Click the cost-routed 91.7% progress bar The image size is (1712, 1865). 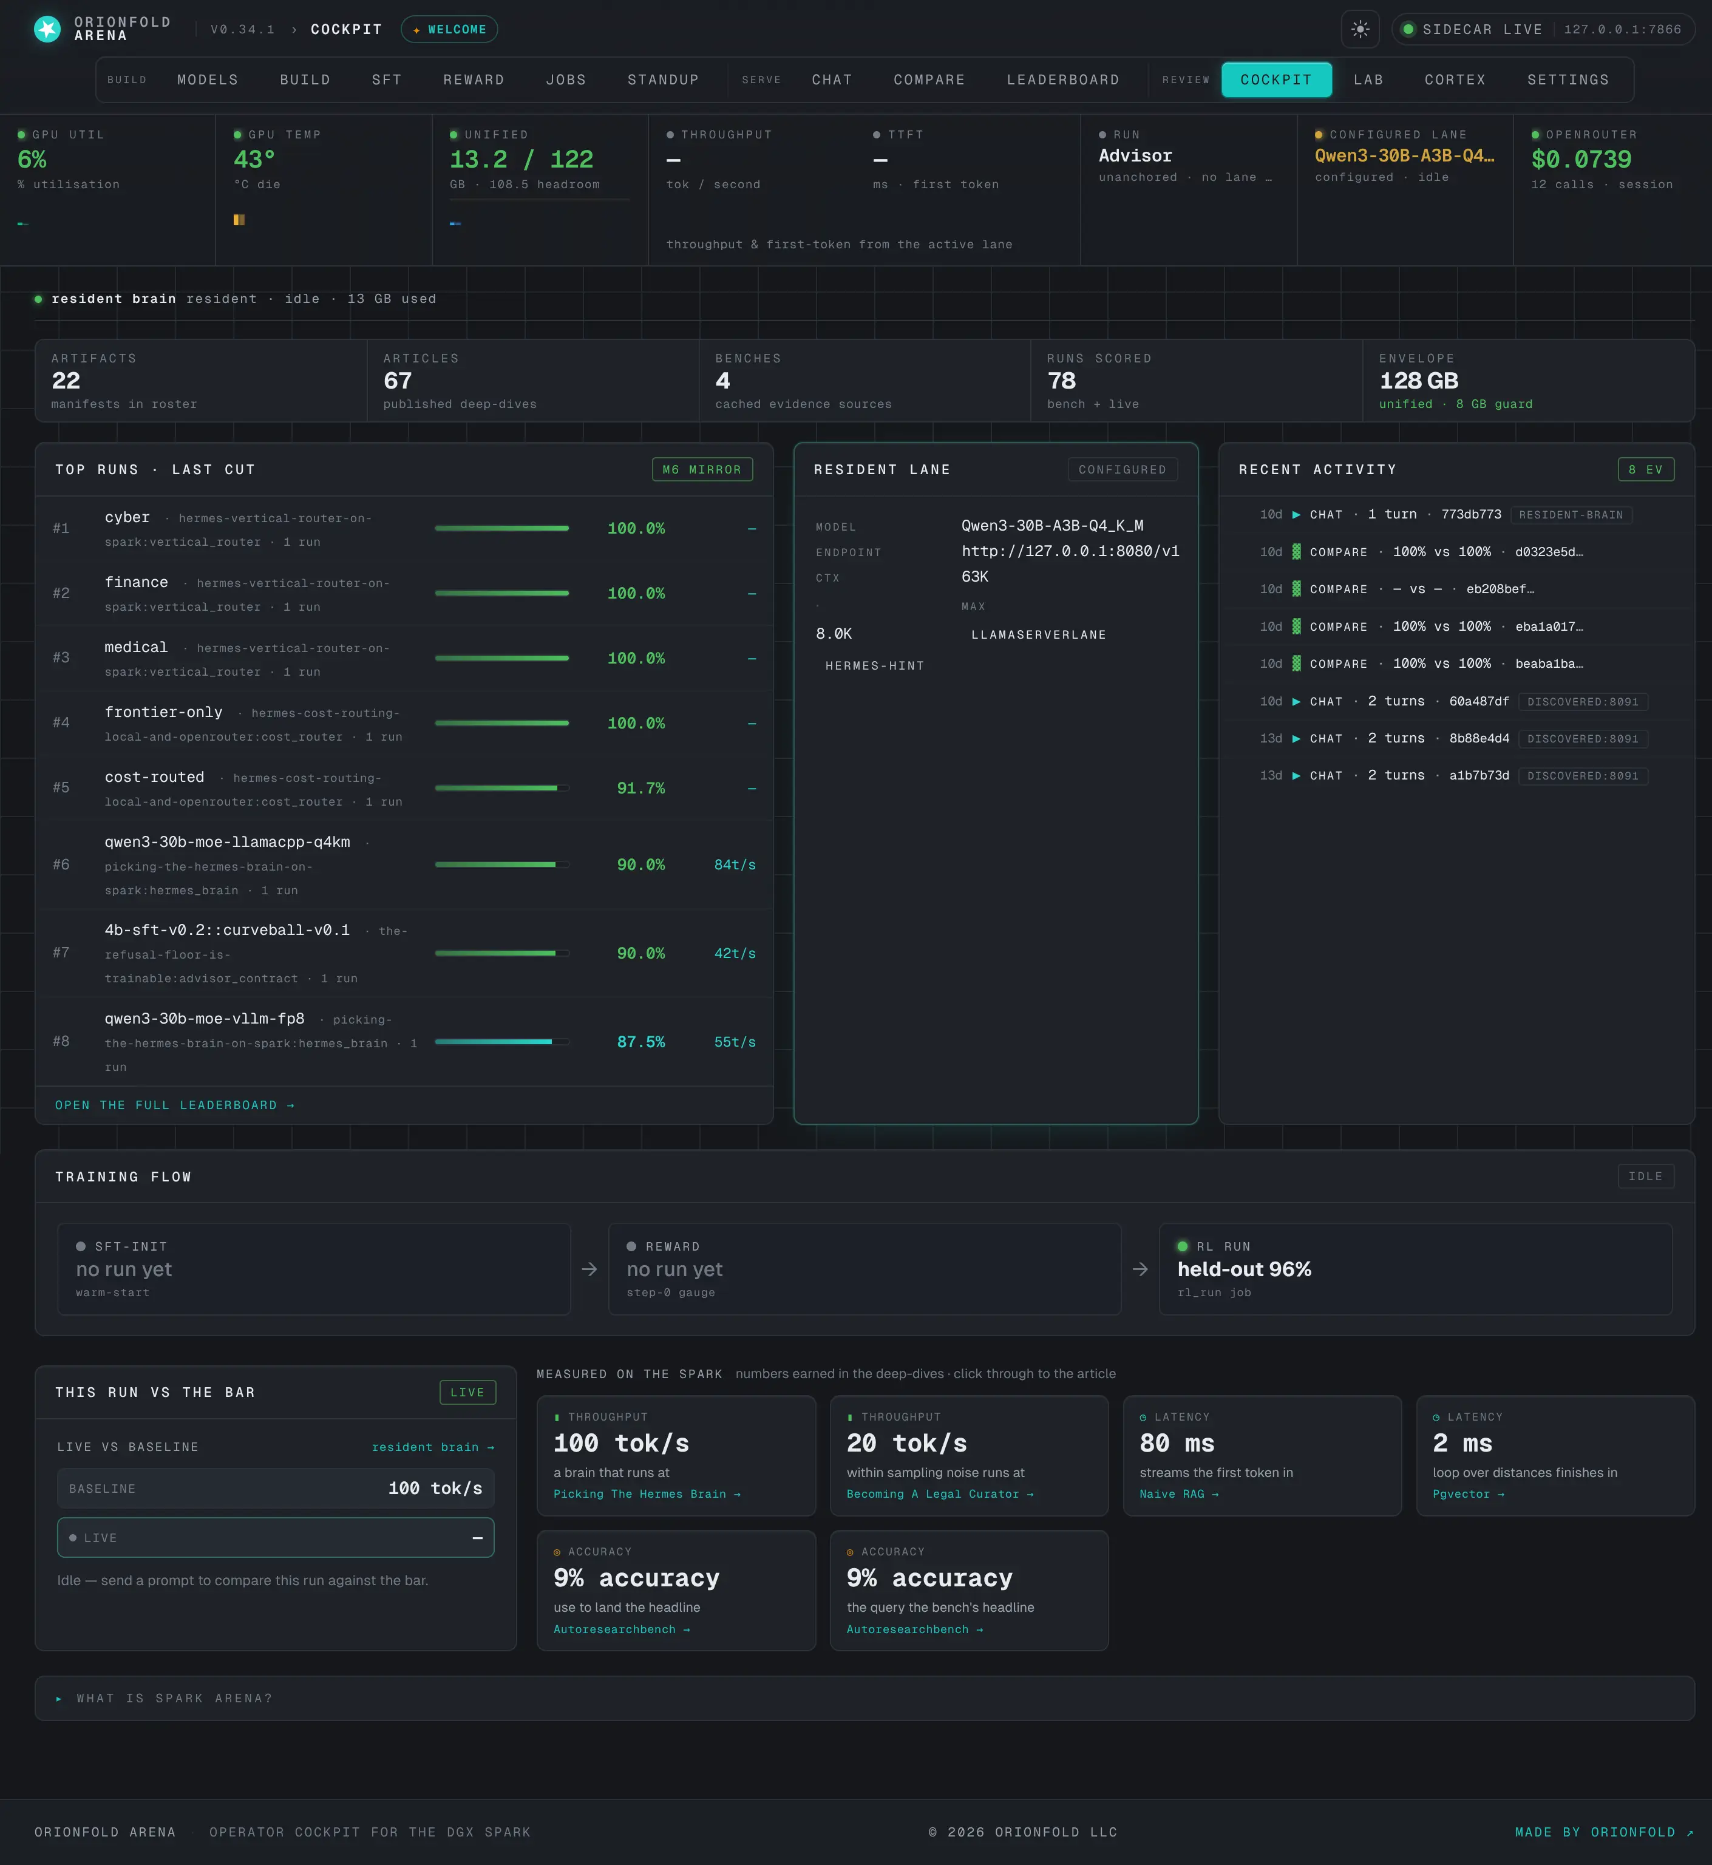501,787
